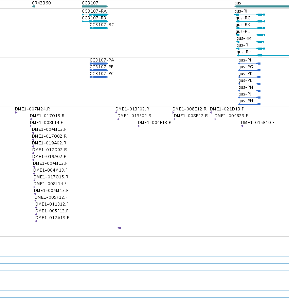Select the gus-RG transcript label
This screenshot has width=289, height=299.
point(243,18)
